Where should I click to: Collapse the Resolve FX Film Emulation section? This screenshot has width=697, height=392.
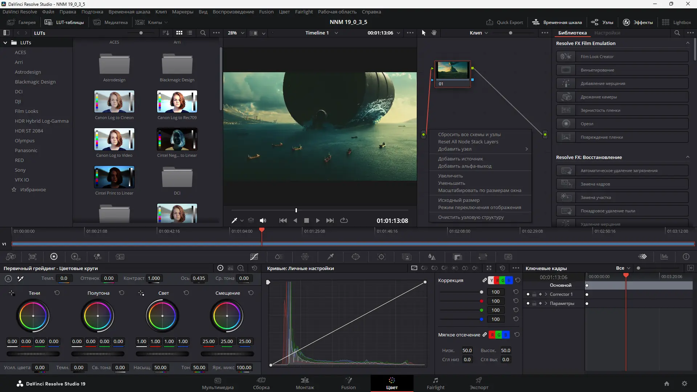[688, 43]
